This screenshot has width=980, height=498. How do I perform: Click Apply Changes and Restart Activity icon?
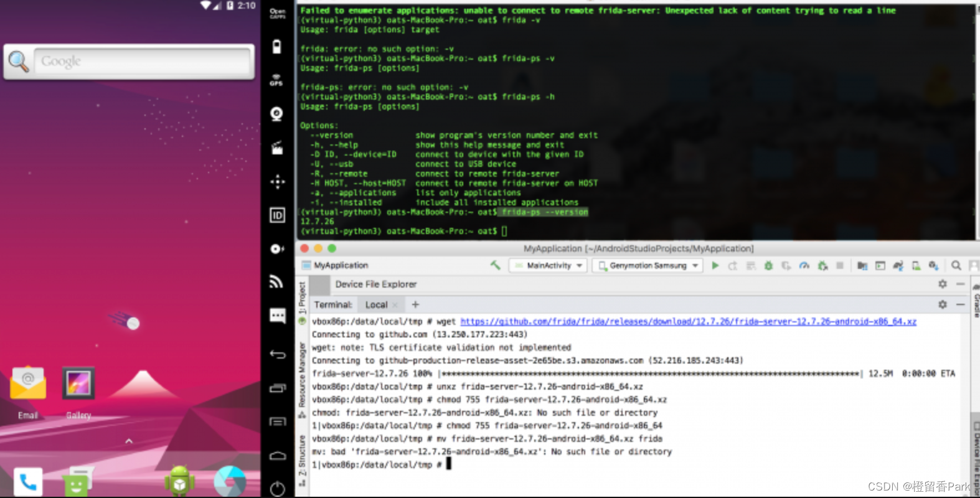(x=733, y=266)
